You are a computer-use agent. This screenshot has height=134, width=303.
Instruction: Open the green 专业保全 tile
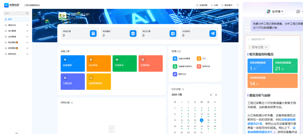click(125, 63)
